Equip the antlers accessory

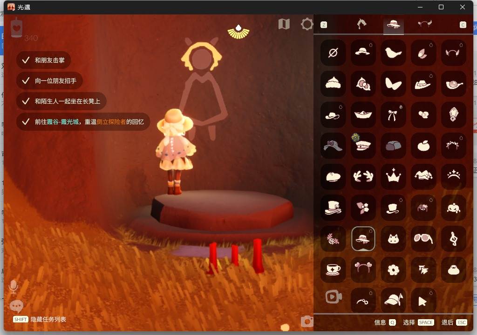[x=363, y=177]
